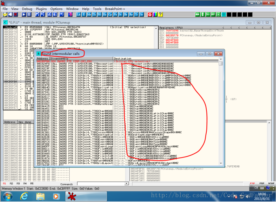Sort intermodular calls by Disassembly column
The image size is (276, 202).
[81, 58]
